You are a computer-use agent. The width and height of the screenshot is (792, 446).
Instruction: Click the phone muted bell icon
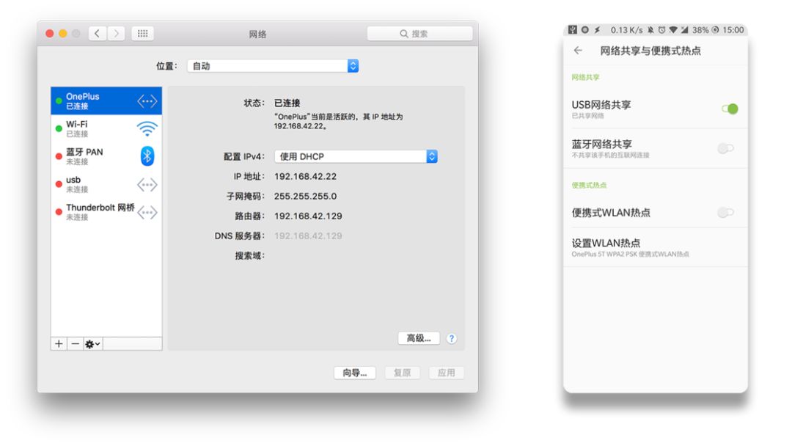pos(650,30)
